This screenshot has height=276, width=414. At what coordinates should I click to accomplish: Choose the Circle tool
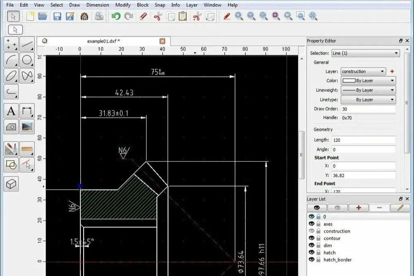point(27,60)
